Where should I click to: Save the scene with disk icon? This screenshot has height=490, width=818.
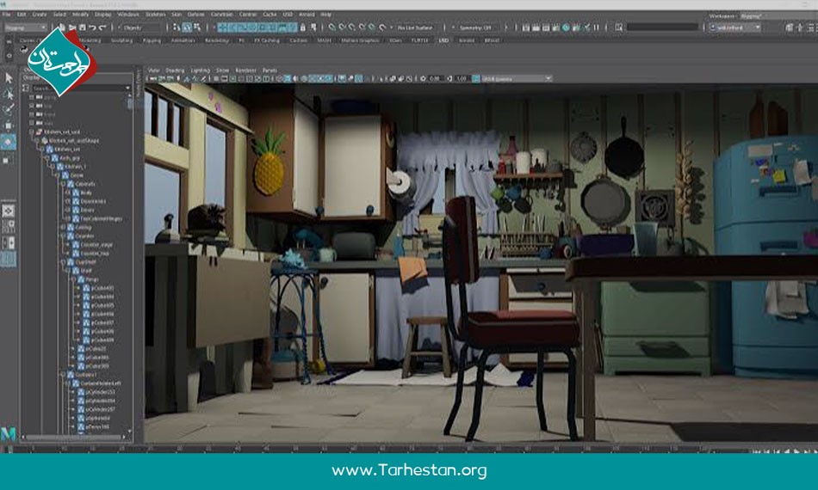click(x=82, y=27)
